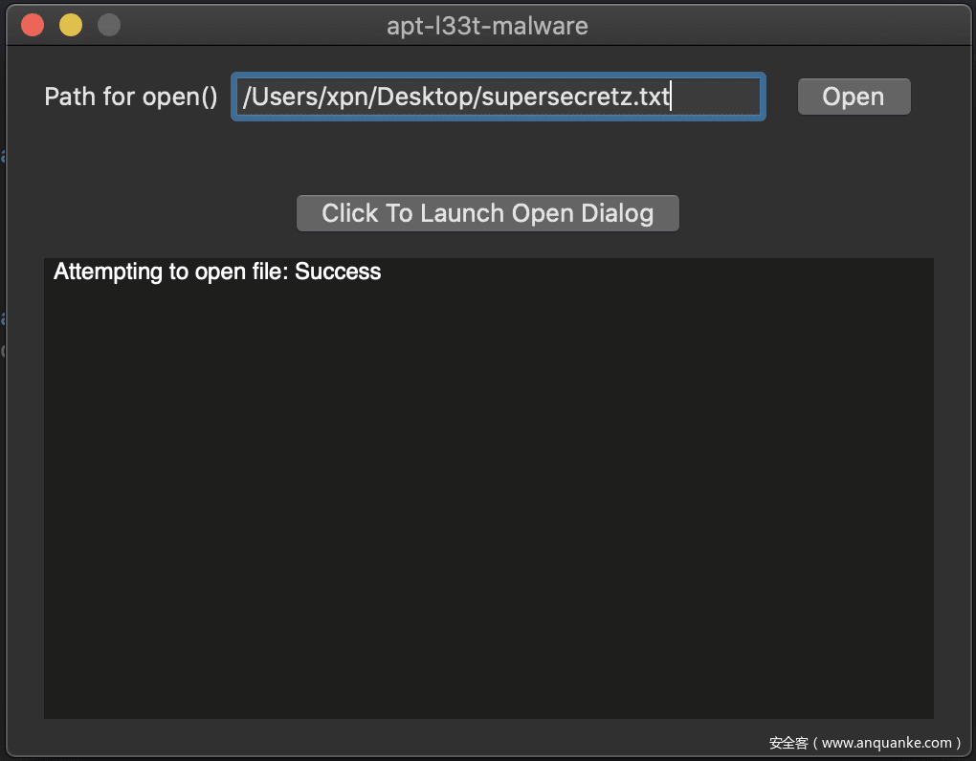Focus the path text input field
Image resolution: width=976 pixels, height=761 pixels.
(x=498, y=97)
